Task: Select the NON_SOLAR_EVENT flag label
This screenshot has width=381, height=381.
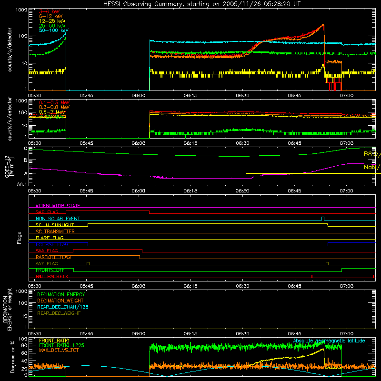Action: click(x=58, y=219)
